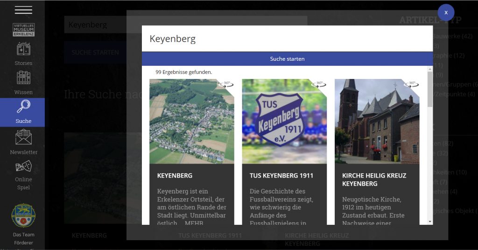Click the 360° badge on Keyenberg aerial image
The image size is (478, 250).
(x=226, y=85)
